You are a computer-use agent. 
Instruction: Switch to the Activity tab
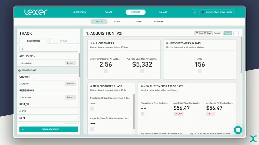coord(118,22)
